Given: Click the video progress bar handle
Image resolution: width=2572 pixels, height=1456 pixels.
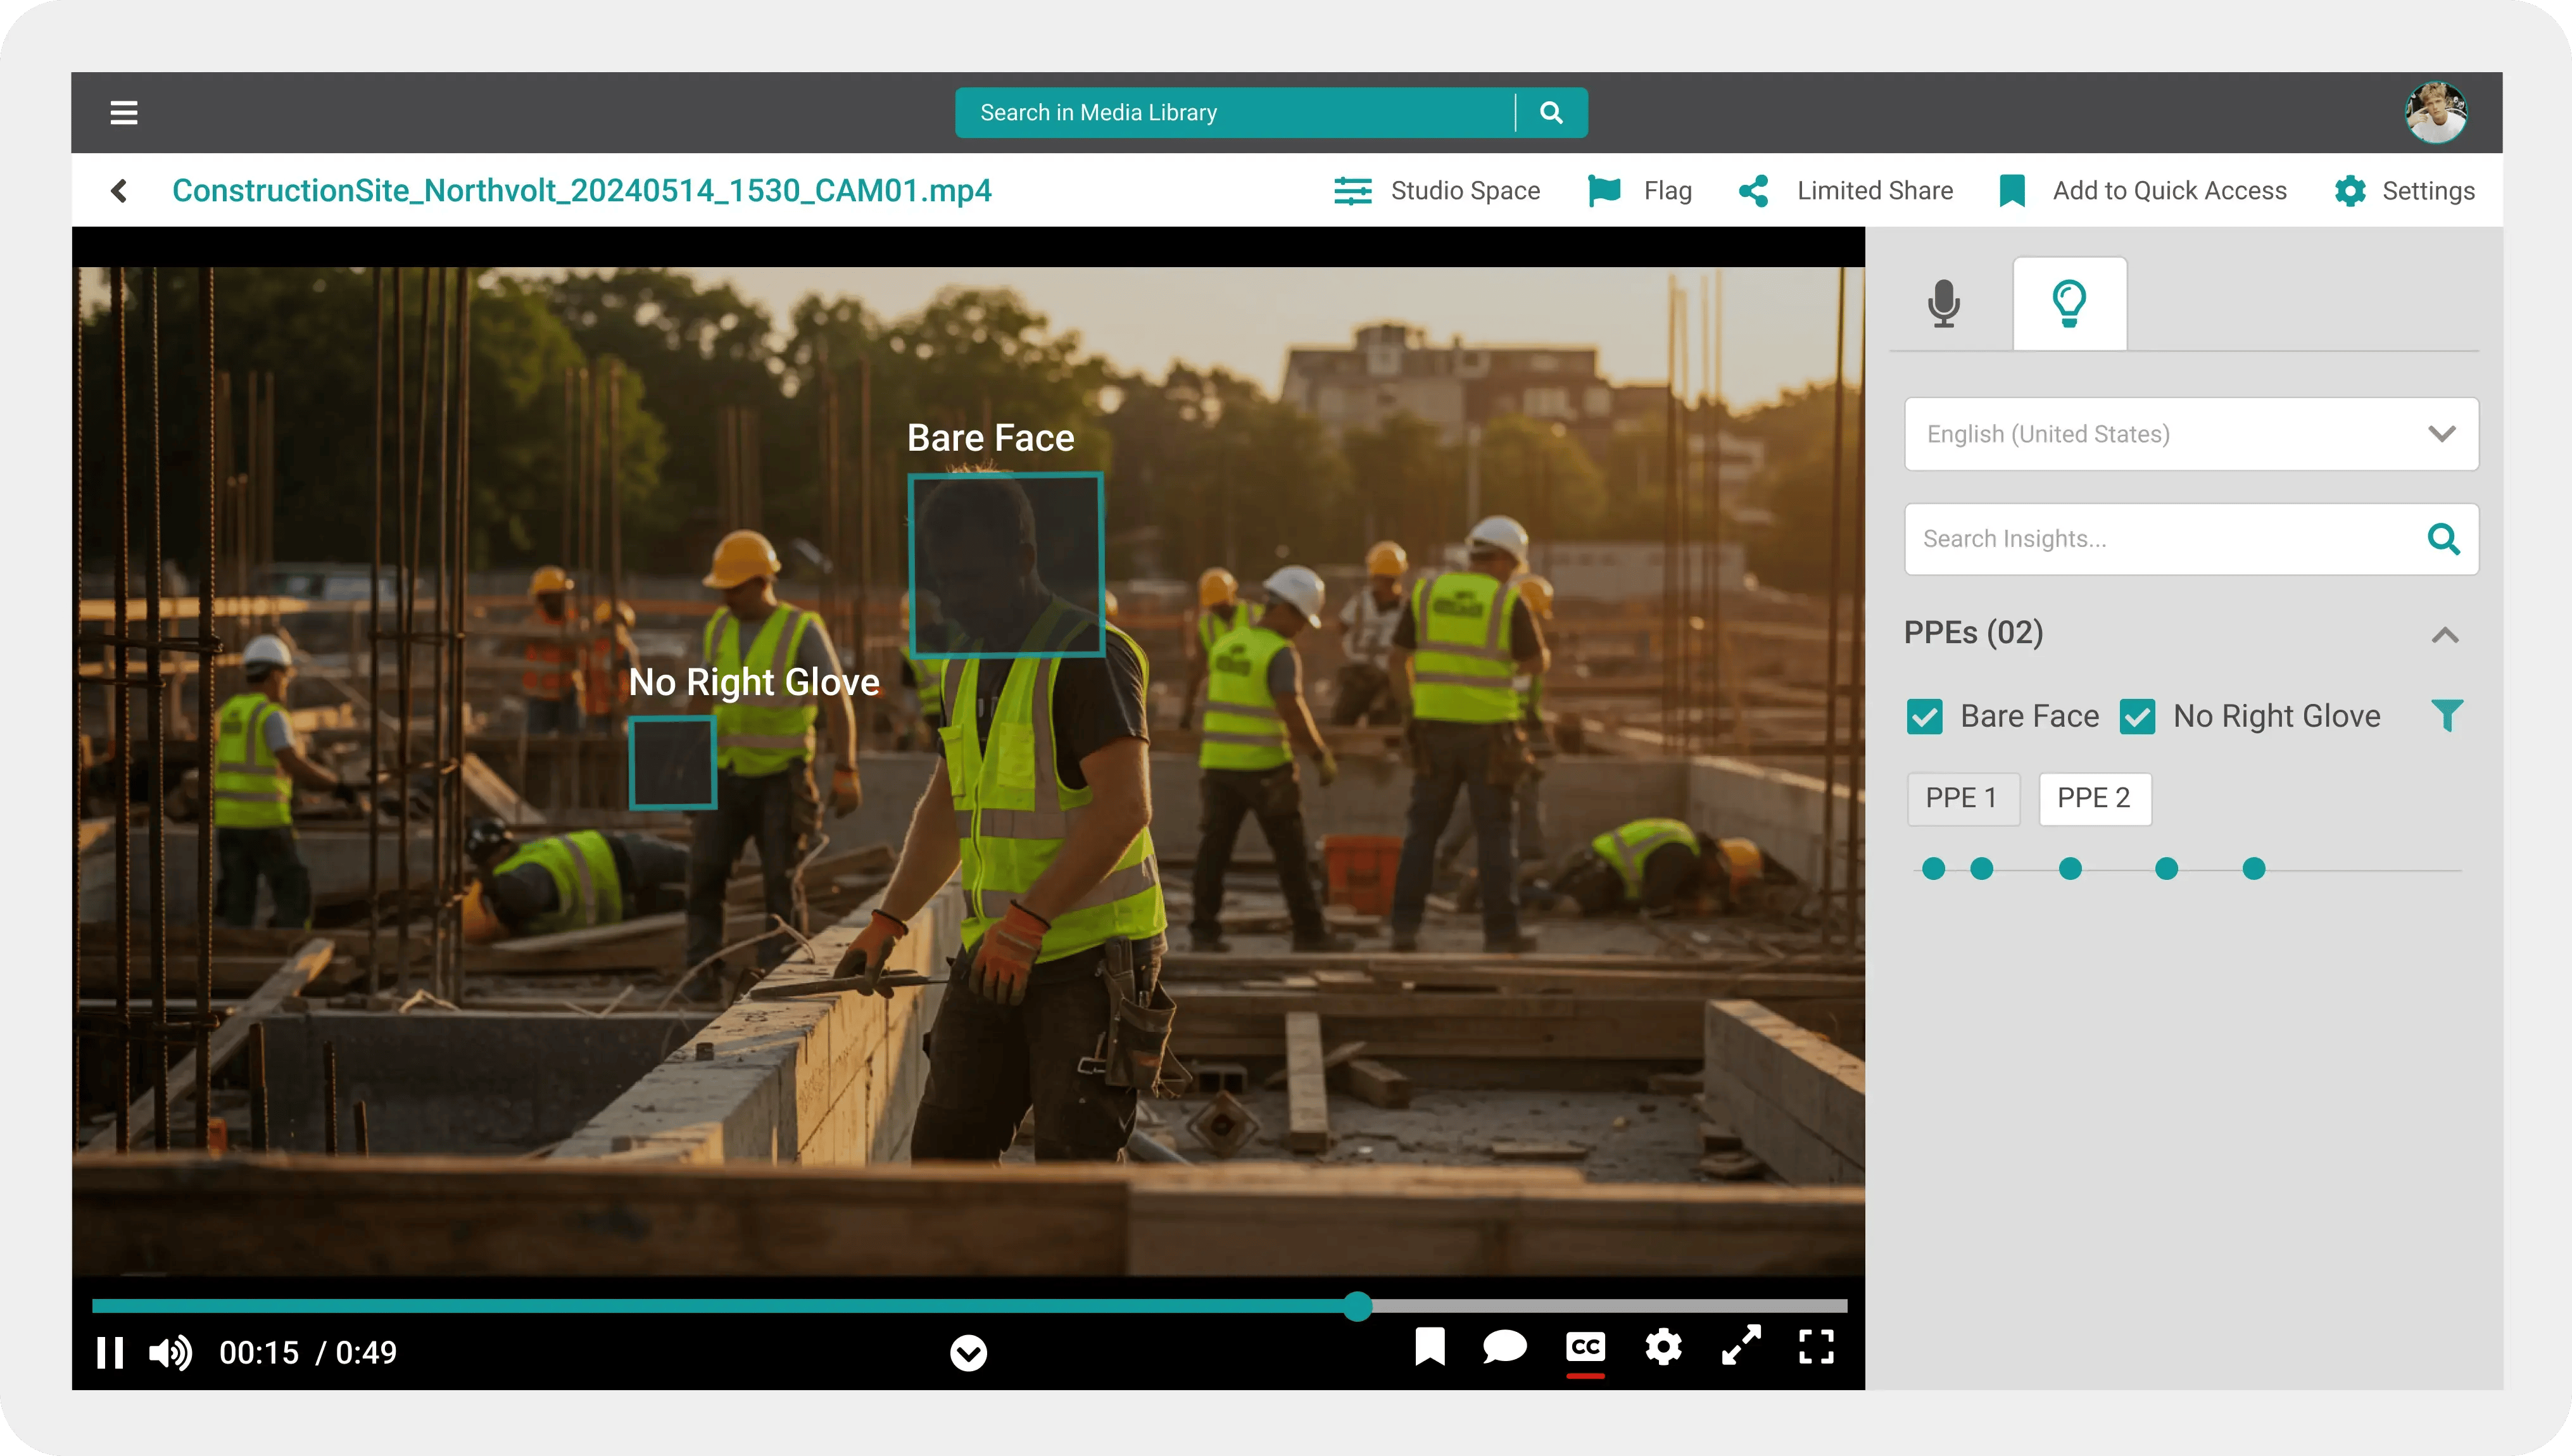Looking at the screenshot, I should pos(1357,1306).
